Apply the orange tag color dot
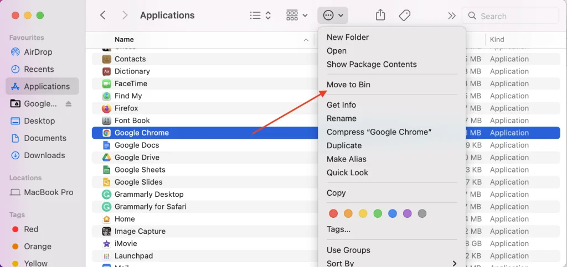 click(348, 213)
